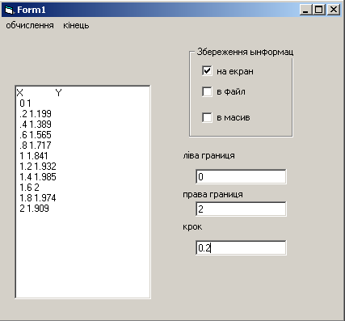The image size is (345, 321).
Task: Click the Form1 title bar icon
Action: (10, 10)
